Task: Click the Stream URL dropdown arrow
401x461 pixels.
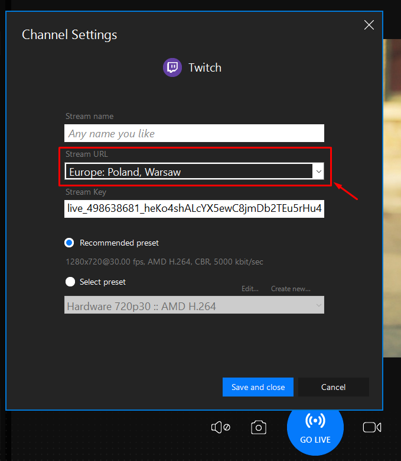Action: click(x=318, y=172)
